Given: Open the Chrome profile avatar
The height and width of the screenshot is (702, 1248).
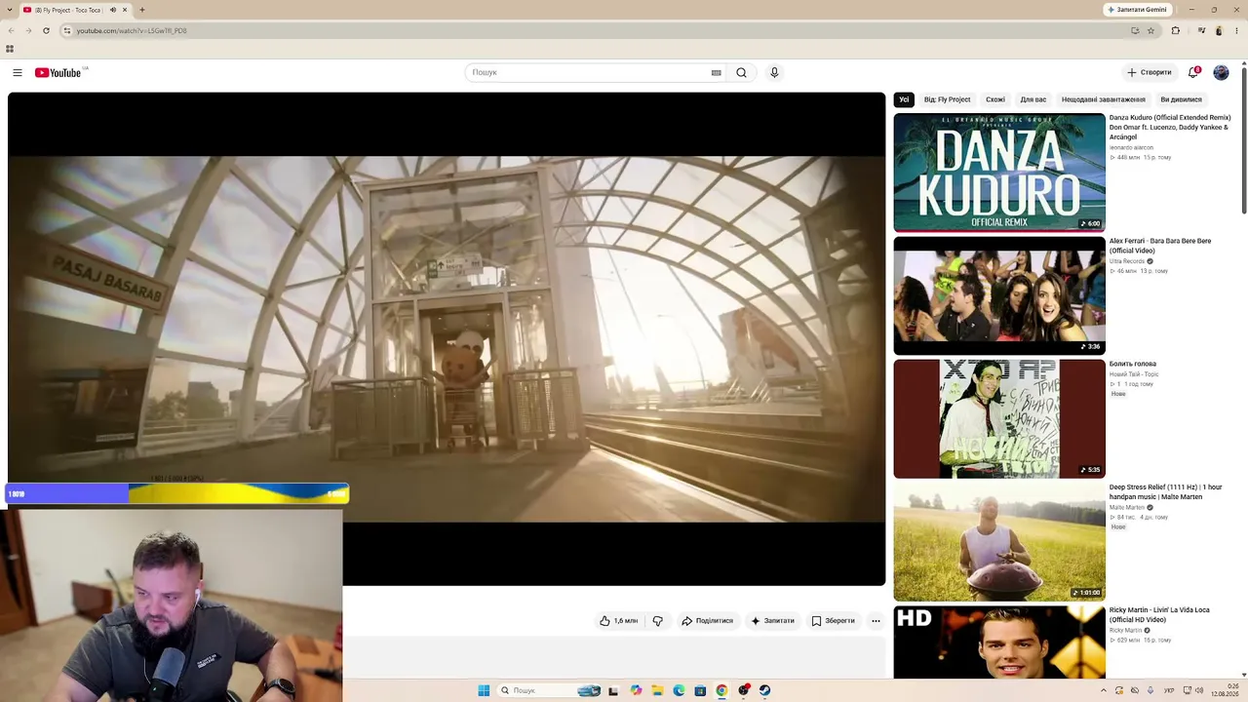Looking at the screenshot, I should (x=1219, y=30).
